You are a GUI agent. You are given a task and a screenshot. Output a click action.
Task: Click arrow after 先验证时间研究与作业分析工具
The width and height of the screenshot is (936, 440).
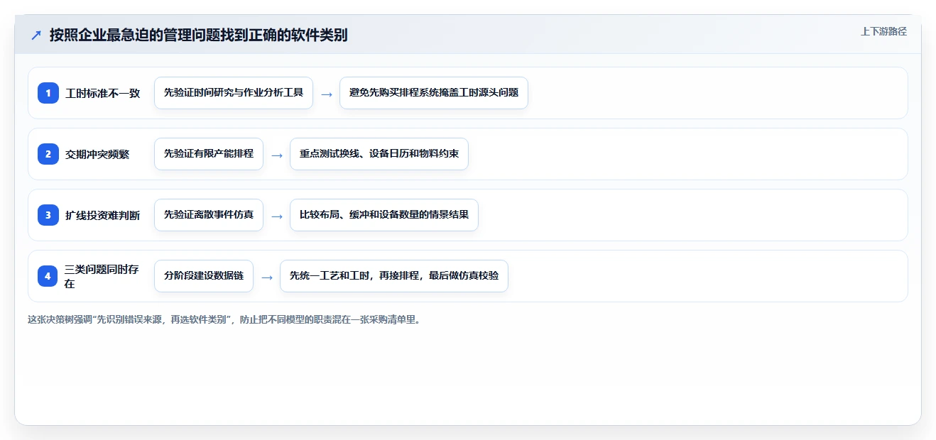tap(327, 94)
